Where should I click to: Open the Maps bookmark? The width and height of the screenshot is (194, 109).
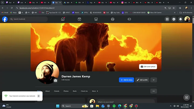pyautogui.click(x=13, y=12)
